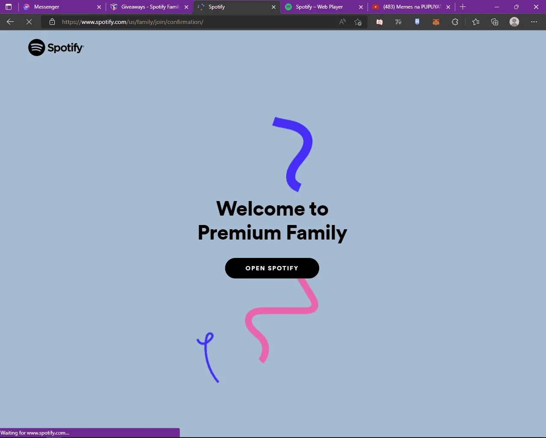Click the address bar URL
The width and height of the screenshot is (546, 438).
click(133, 22)
